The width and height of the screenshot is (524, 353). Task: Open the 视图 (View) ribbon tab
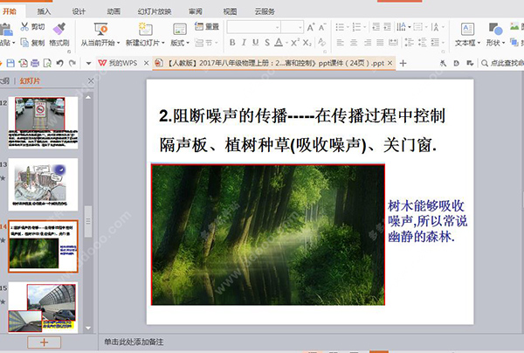coord(230,11)
